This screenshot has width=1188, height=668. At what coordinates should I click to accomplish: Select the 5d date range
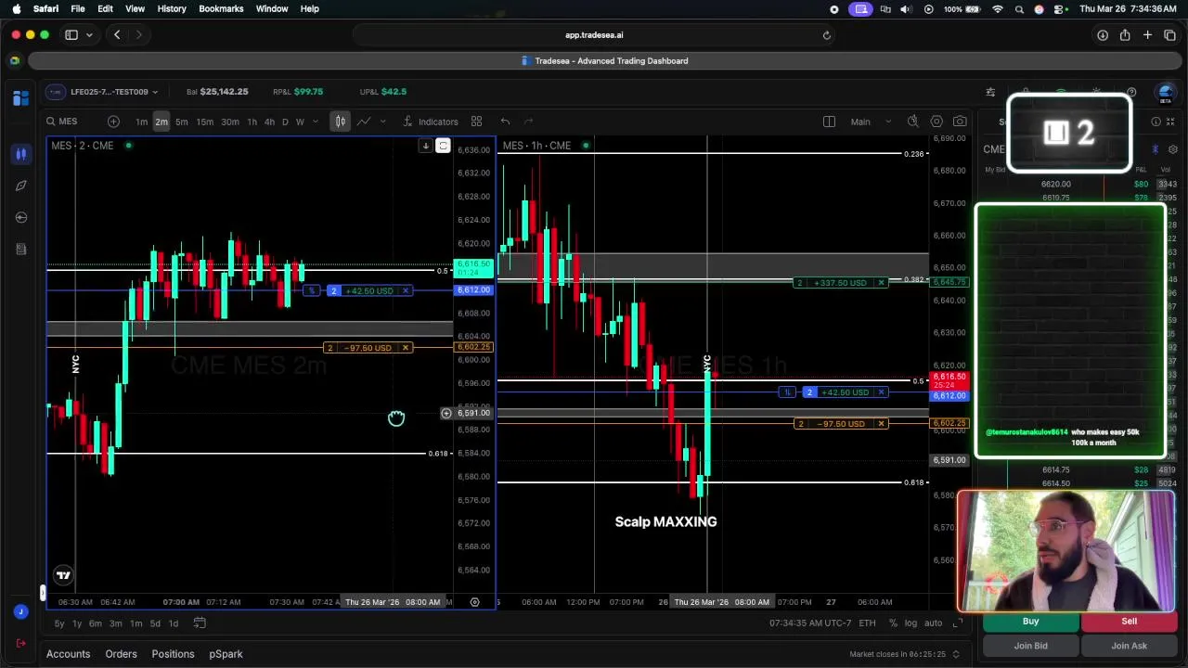(x=155, y=623)
